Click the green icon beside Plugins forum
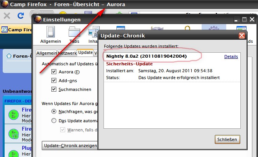 coord(13,154)
